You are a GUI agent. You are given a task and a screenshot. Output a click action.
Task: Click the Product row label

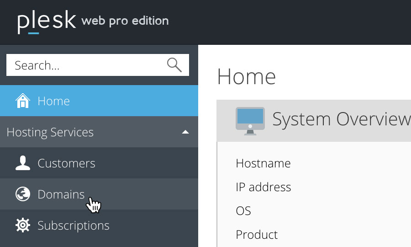[x=257, y=235]
